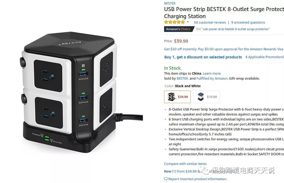
Task: Report incorrect product information
Action: tap(197, 179)
